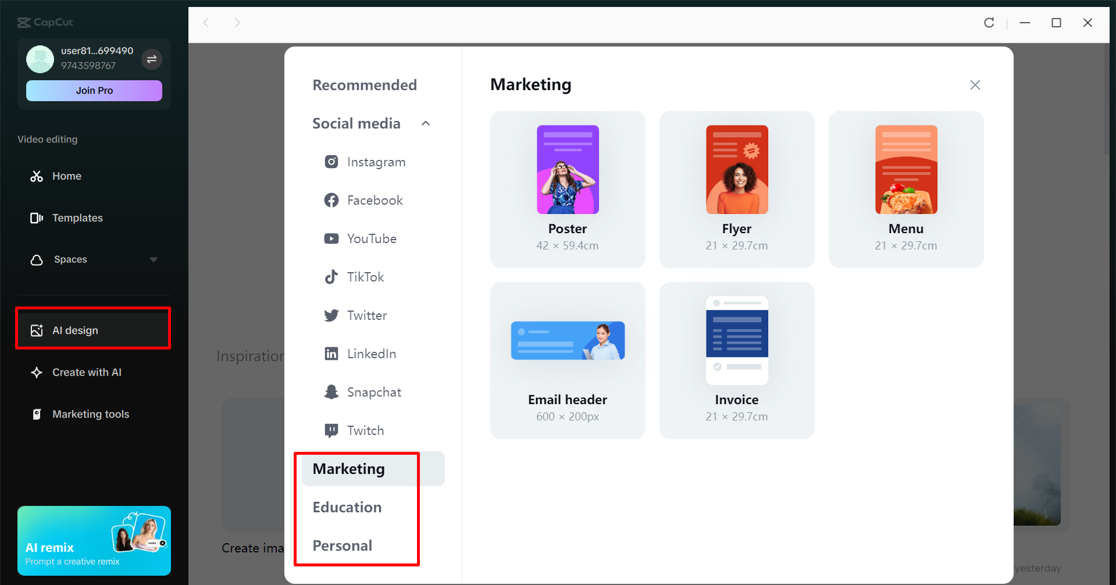Select the Marketing category

coord(373,469)
